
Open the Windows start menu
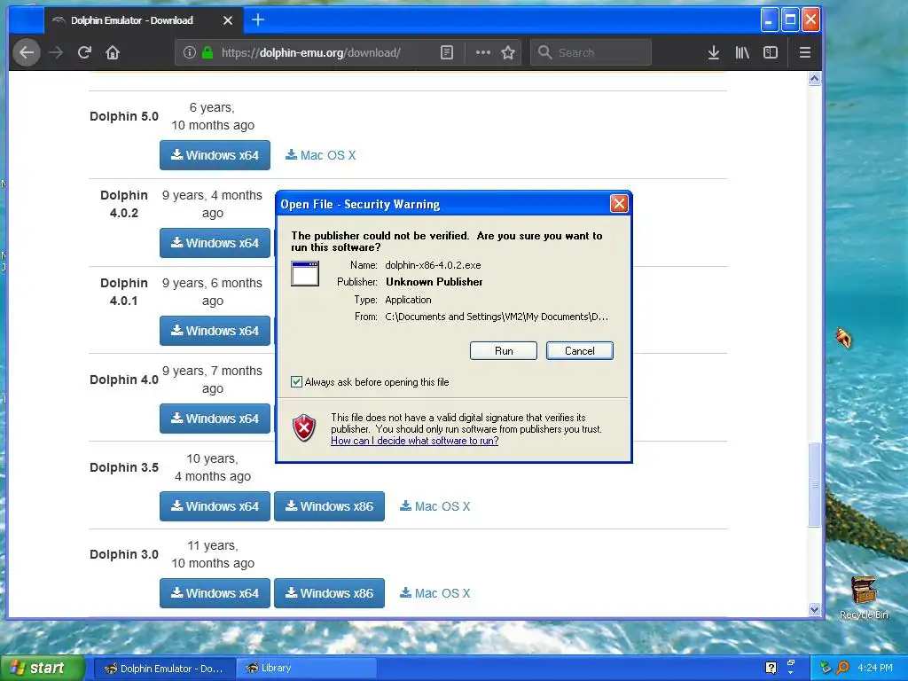pos(42,668)
